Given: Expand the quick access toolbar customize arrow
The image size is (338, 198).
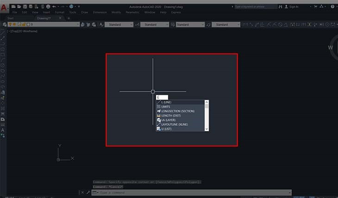Looking at the screenshot, I should click(79, 7).
